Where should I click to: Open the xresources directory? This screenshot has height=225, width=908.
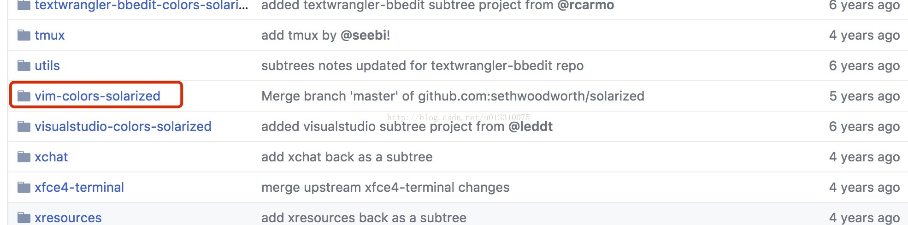[x=68, y=218]
